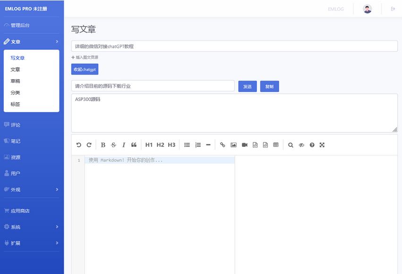
Task: Open the editor search tool
Action: tap(291, 145)
